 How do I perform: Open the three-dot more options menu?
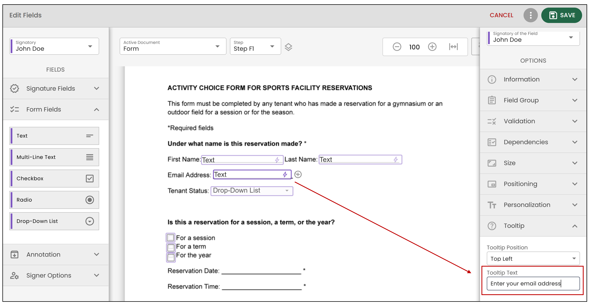pos(530,15)
